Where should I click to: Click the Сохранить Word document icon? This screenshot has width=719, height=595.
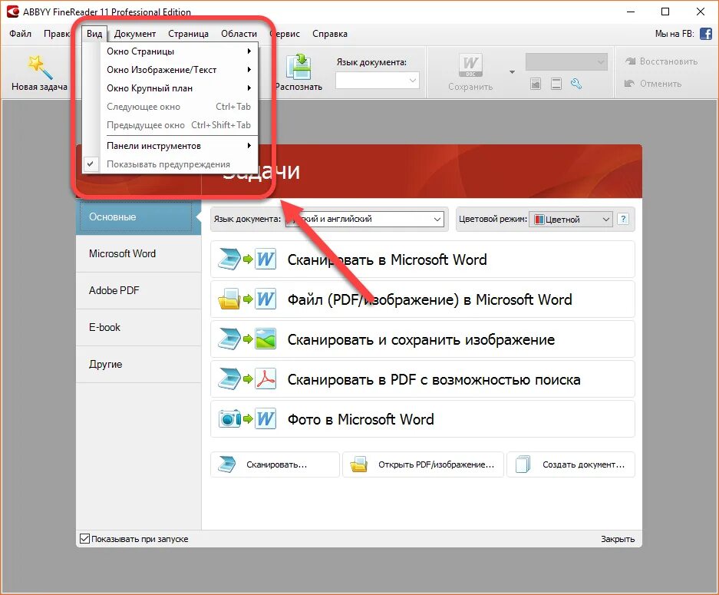pyautogui.click(x=470, y=65)
